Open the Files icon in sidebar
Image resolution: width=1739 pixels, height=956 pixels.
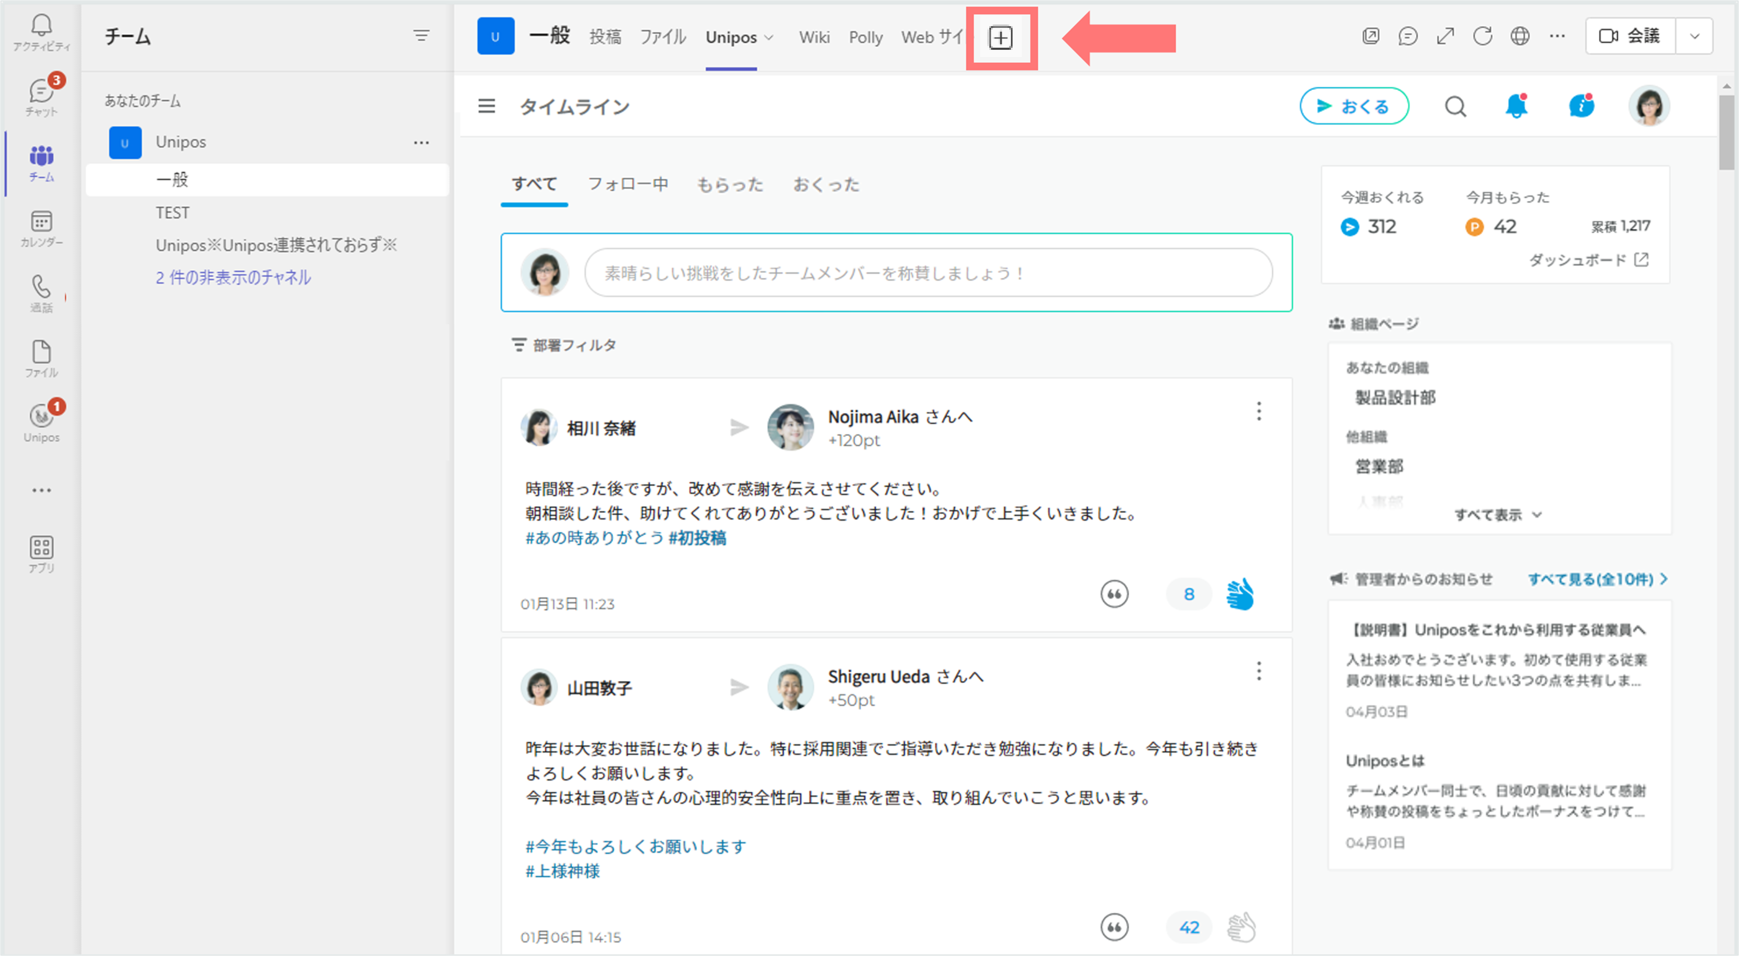(41, 358)
